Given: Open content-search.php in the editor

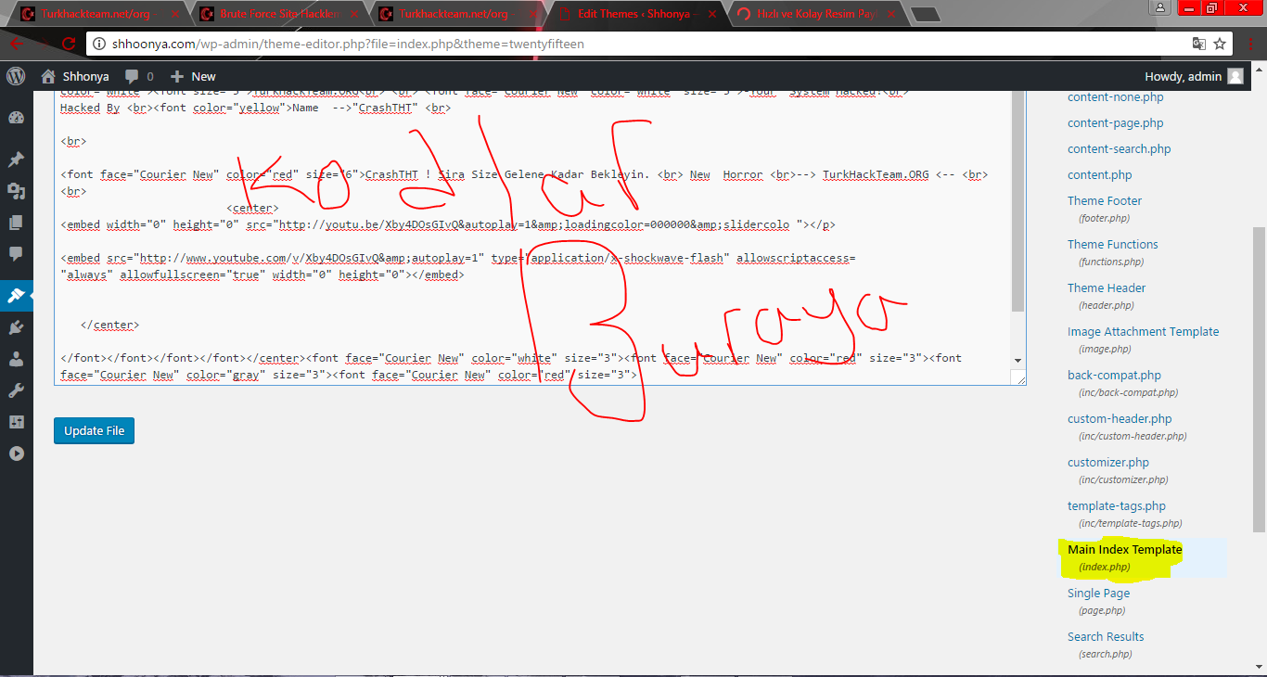Looking at the screenshot, I should (1119, 149).
